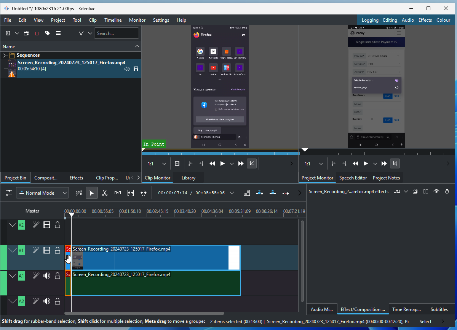Screen dimensions: 457x330
Task: Switch to the Library tab
Action: tap(189, 178)
